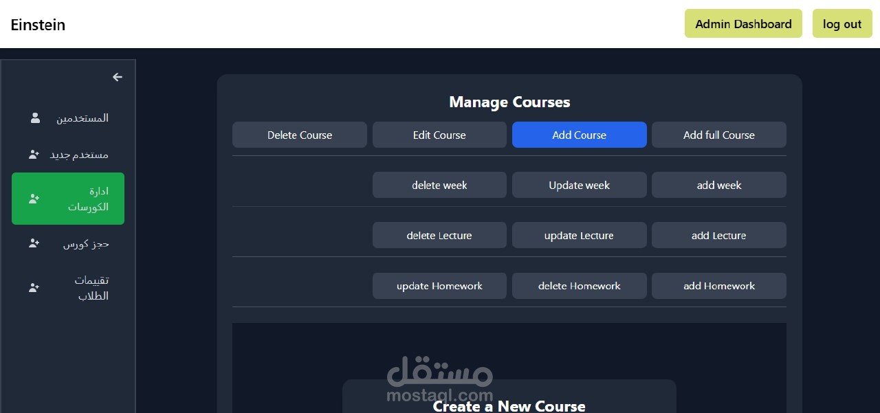This screenshot has width=880, height=413.
Task: Click the delete Homework button
Action: coord(580,286)
